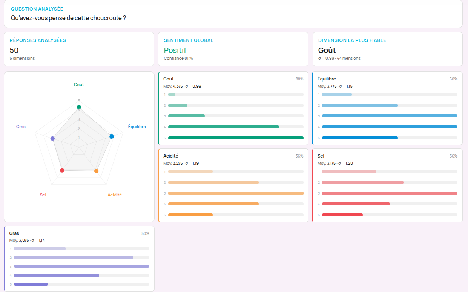The width and height of the screenshot is (468, 292).
Task: Click the question text about choucroute
Action: click(68, 18)
